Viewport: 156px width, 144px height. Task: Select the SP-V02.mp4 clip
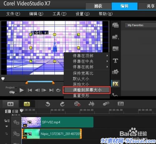point(57,122)
